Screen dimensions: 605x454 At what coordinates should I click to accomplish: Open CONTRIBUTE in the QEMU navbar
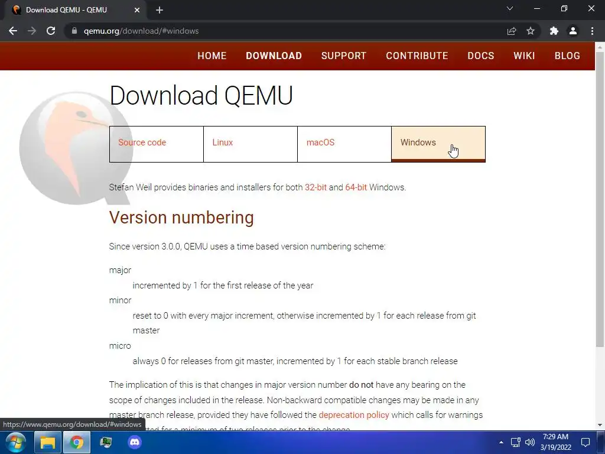(417, 56)
